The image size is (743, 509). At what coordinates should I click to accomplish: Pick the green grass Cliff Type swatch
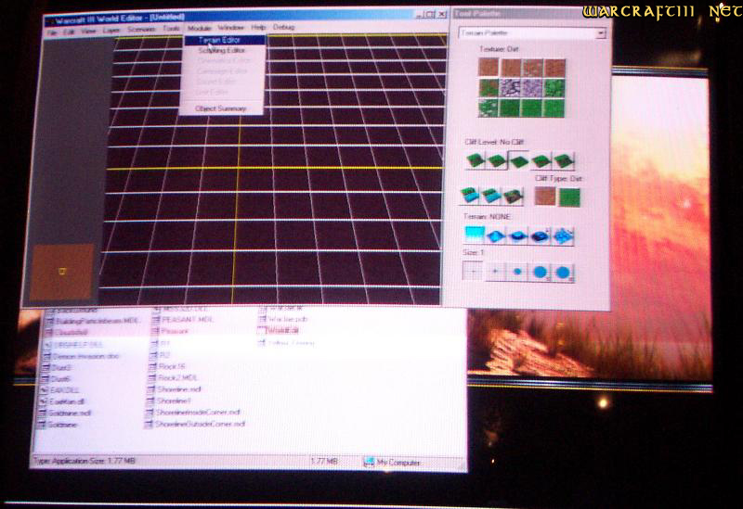pyautogui.click(x=569, y=197)
